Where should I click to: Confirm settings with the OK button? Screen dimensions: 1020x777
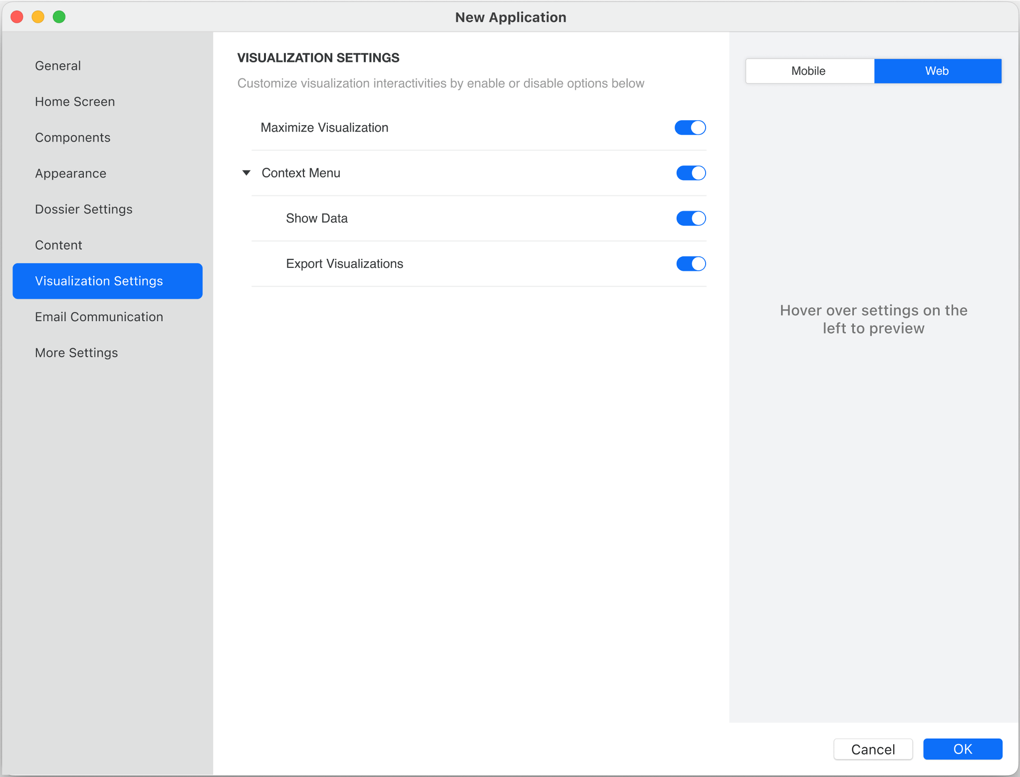pos(962,749)
